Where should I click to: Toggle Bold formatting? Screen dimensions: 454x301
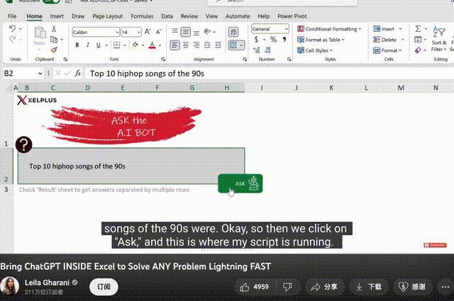click(77, 45)
